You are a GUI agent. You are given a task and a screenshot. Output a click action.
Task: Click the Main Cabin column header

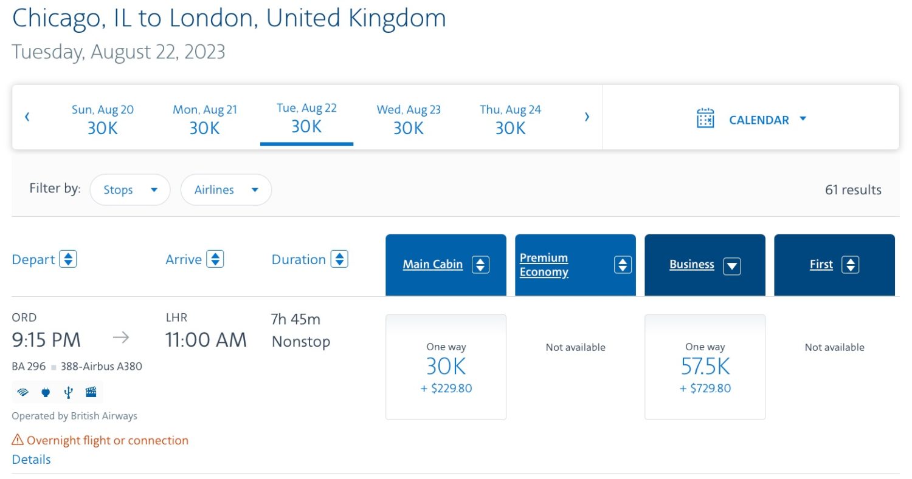(432, 264)
